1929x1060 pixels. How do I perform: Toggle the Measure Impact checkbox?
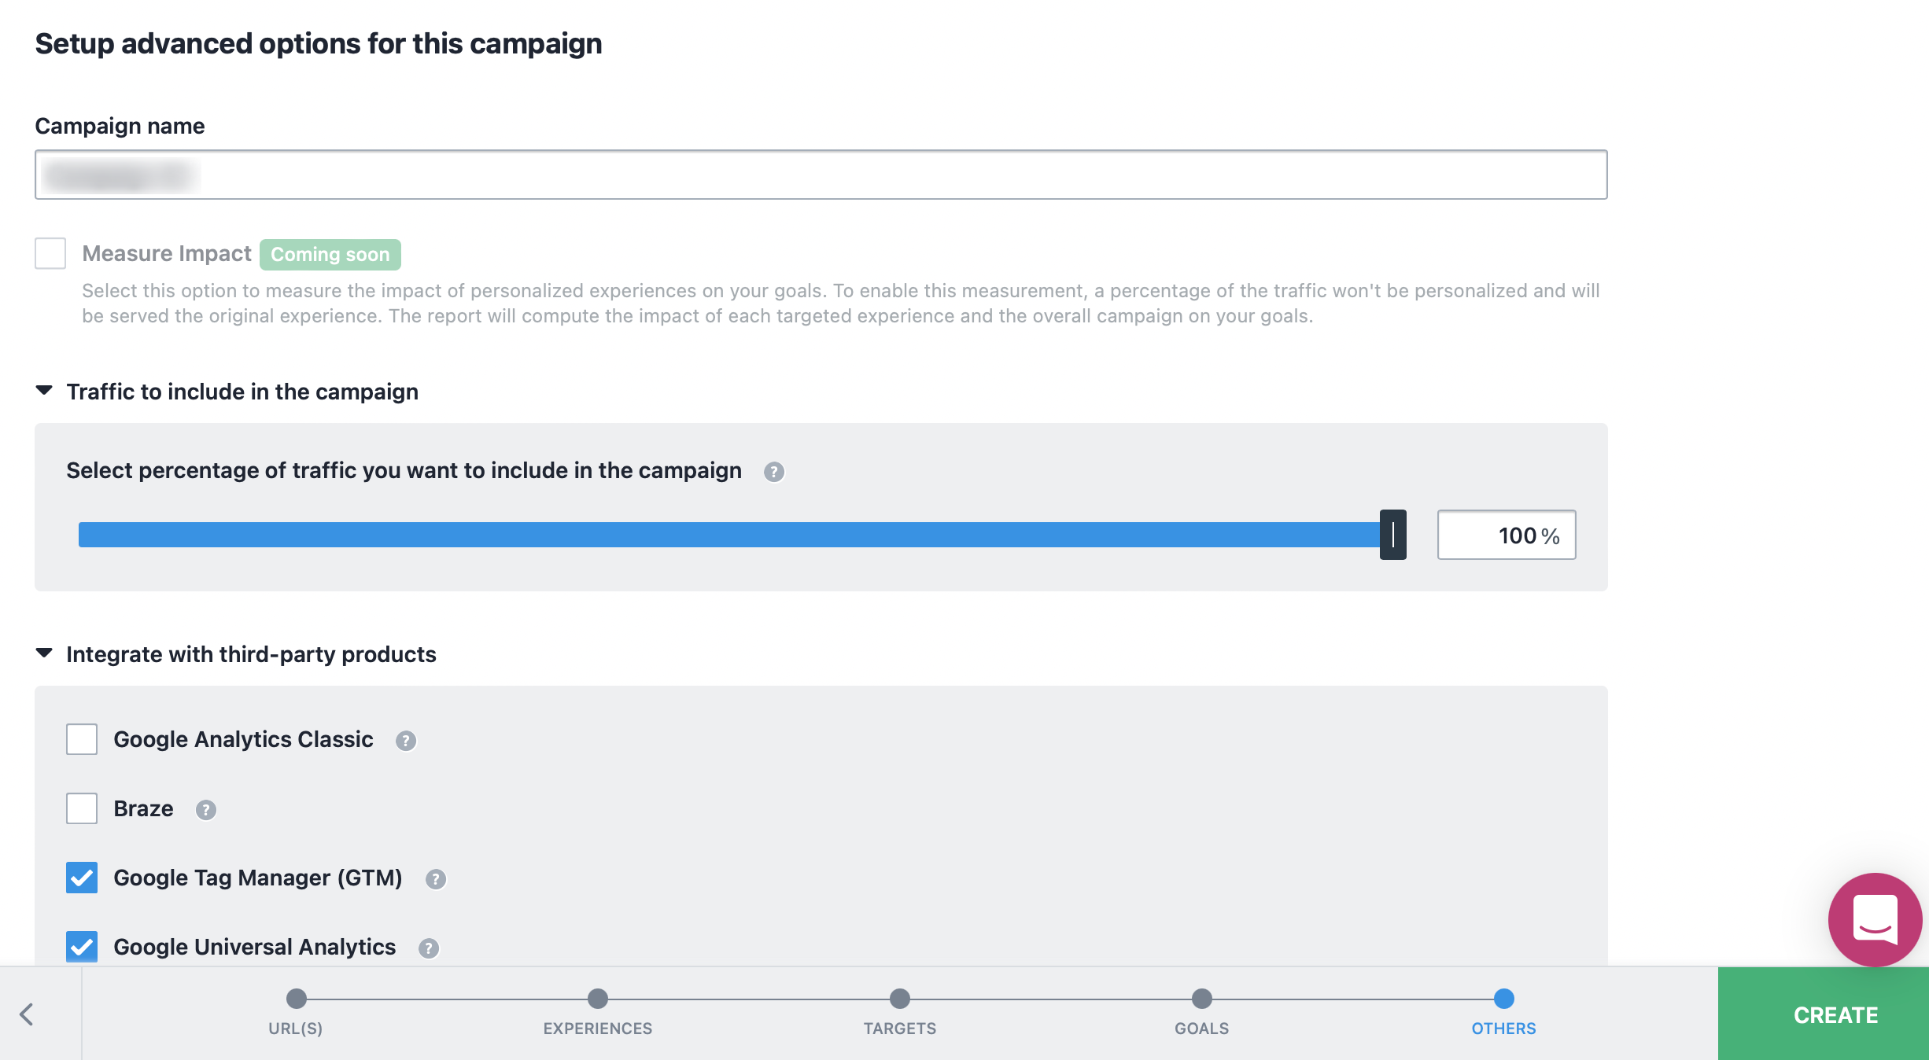coord(50,254)
